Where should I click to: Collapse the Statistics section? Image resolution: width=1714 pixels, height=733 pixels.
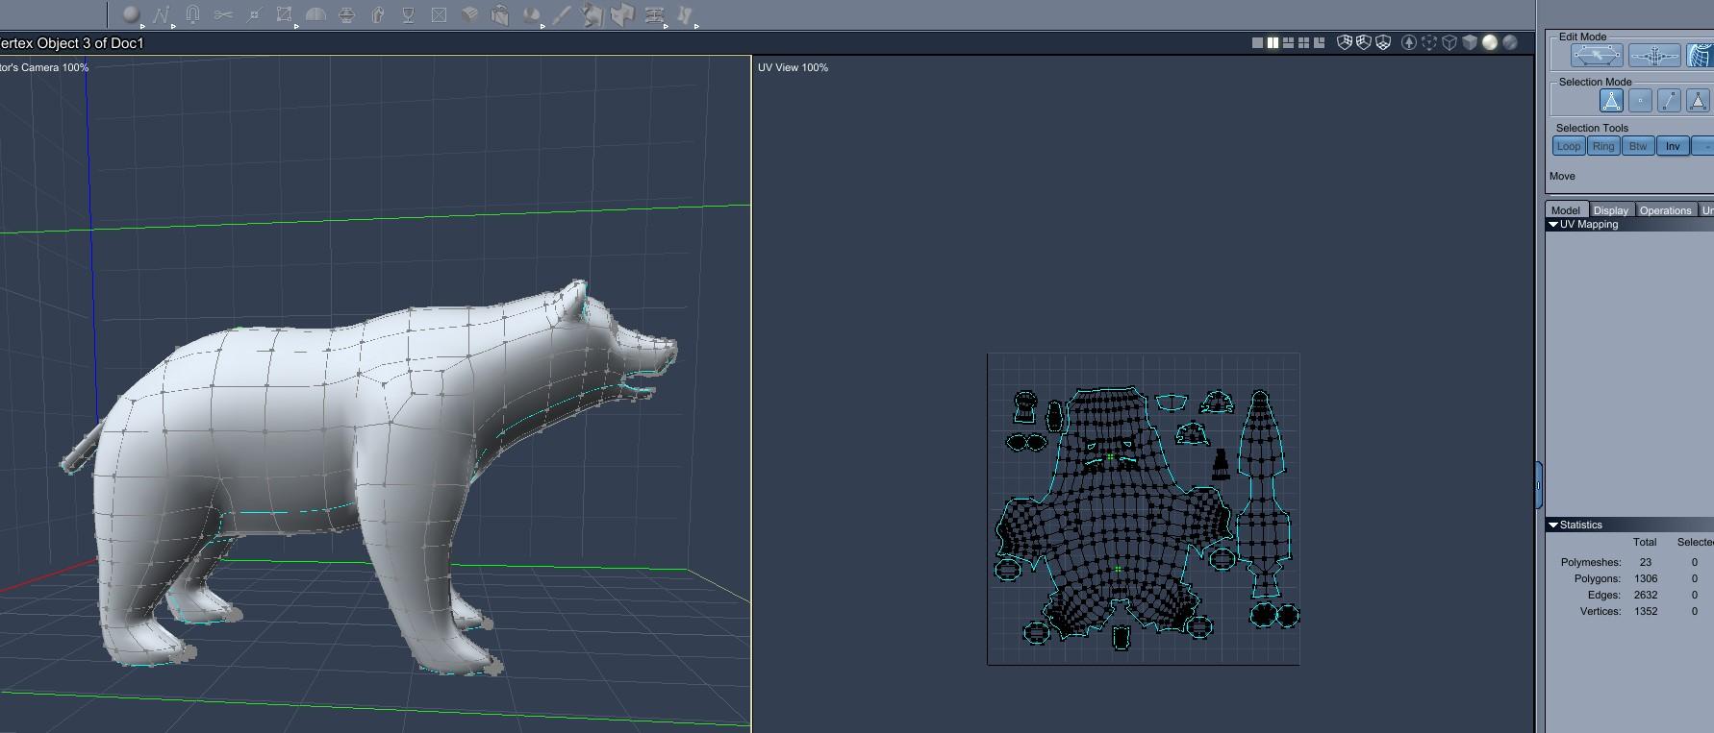pos(1552,525)
